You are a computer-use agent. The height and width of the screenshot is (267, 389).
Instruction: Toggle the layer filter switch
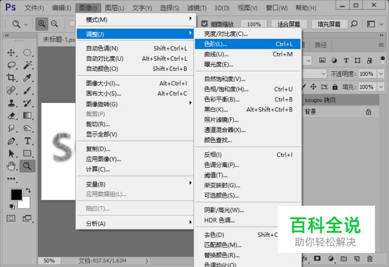pyautogui.click(x=382, y=60)
